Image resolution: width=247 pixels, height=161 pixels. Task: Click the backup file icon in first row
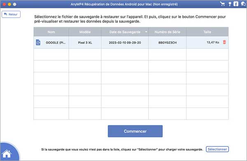point(38,42)
